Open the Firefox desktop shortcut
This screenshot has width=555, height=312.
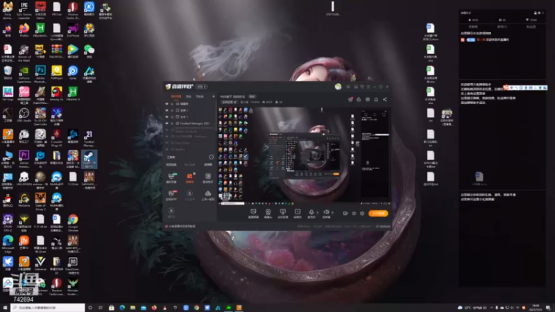point(24,31)
